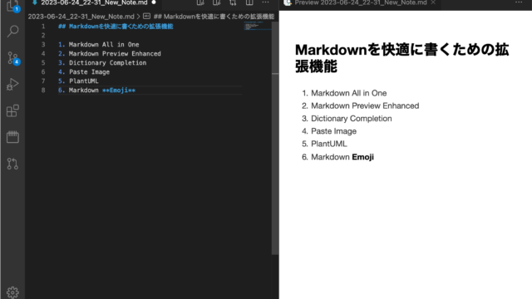Open the Search view magnifier icon
532x299 pixels.
tap(13, 32)
